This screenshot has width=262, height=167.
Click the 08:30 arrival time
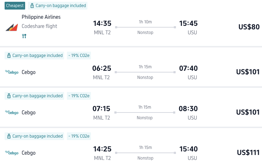(188, 109)
